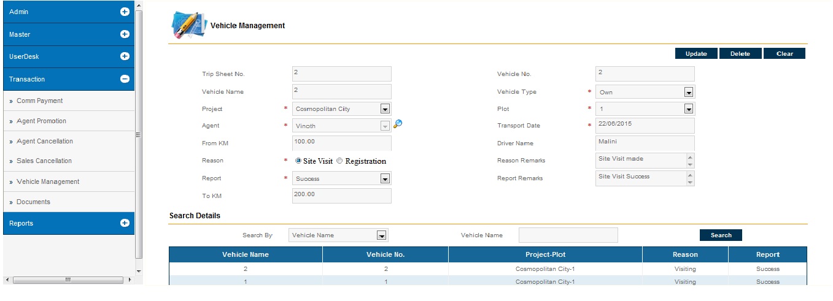Viewport: 833px width, 301px height.
Task: Go to Sales Cancellation page
Action: [x=44, y=161]
